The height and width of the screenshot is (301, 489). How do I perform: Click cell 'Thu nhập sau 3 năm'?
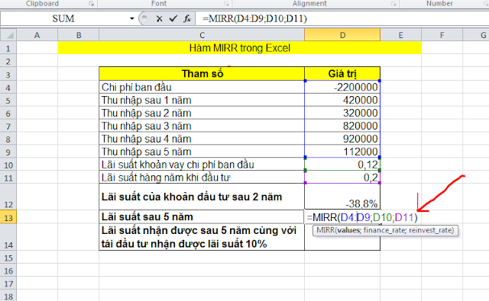[x=202, y=126]
